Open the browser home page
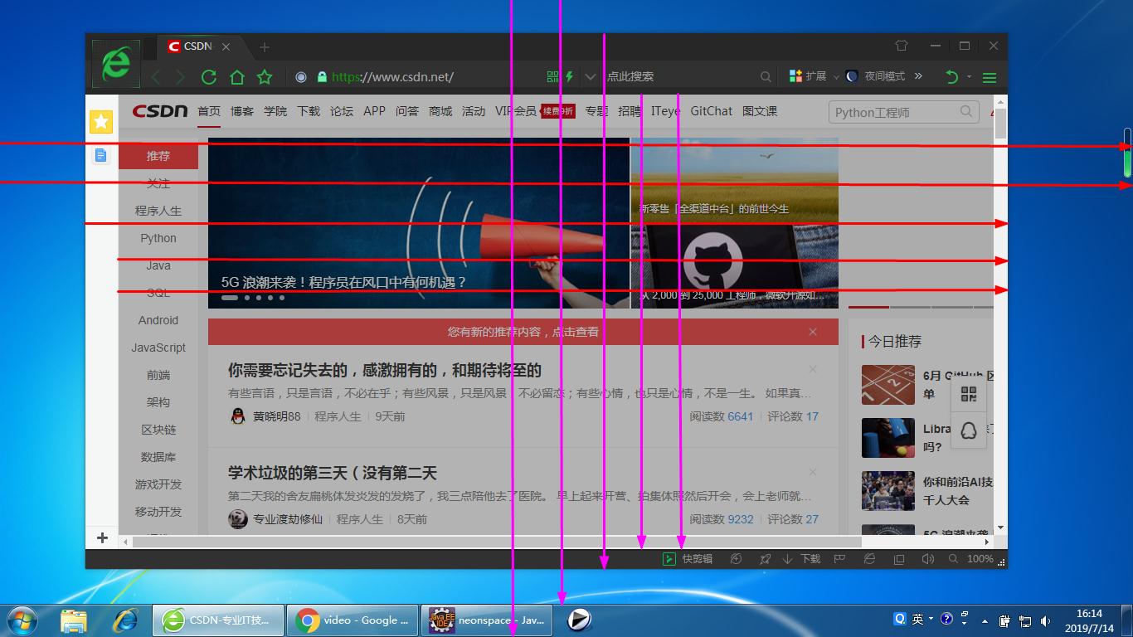This screenshot has height=637, width=1133. point(237,76)
